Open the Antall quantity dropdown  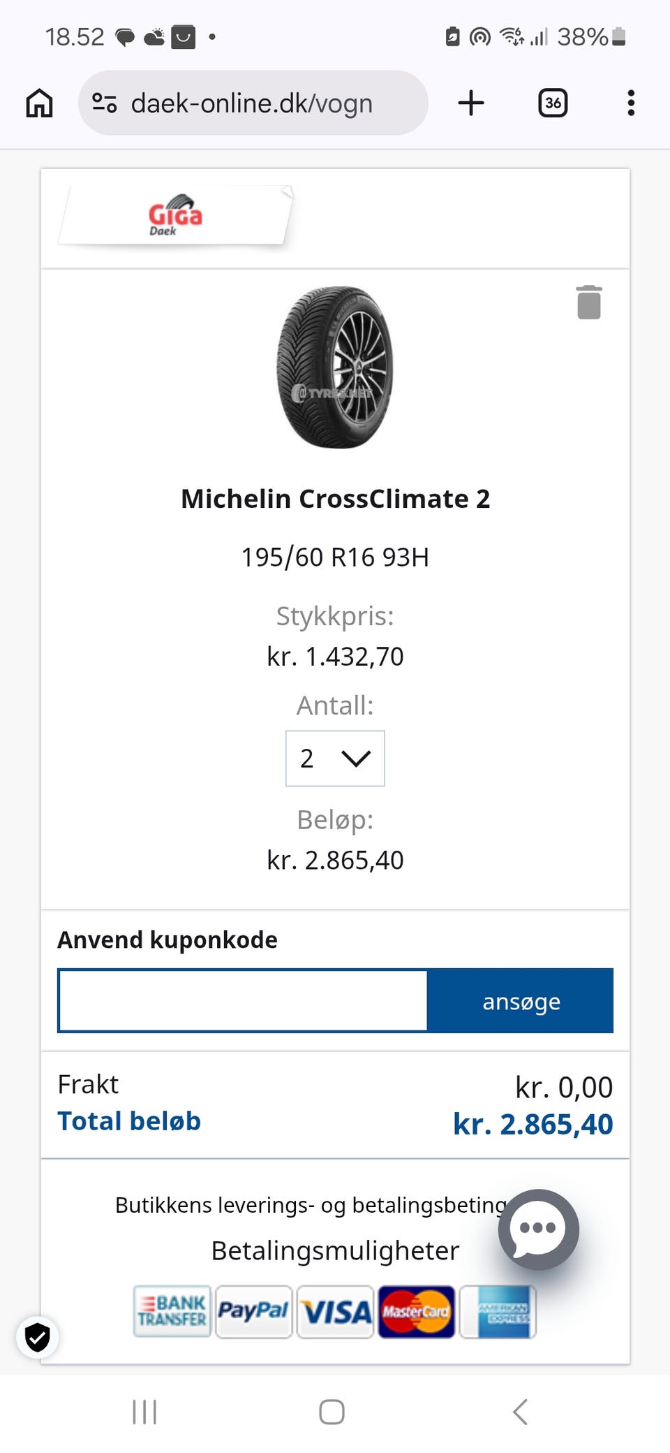[x=335, y=758]
